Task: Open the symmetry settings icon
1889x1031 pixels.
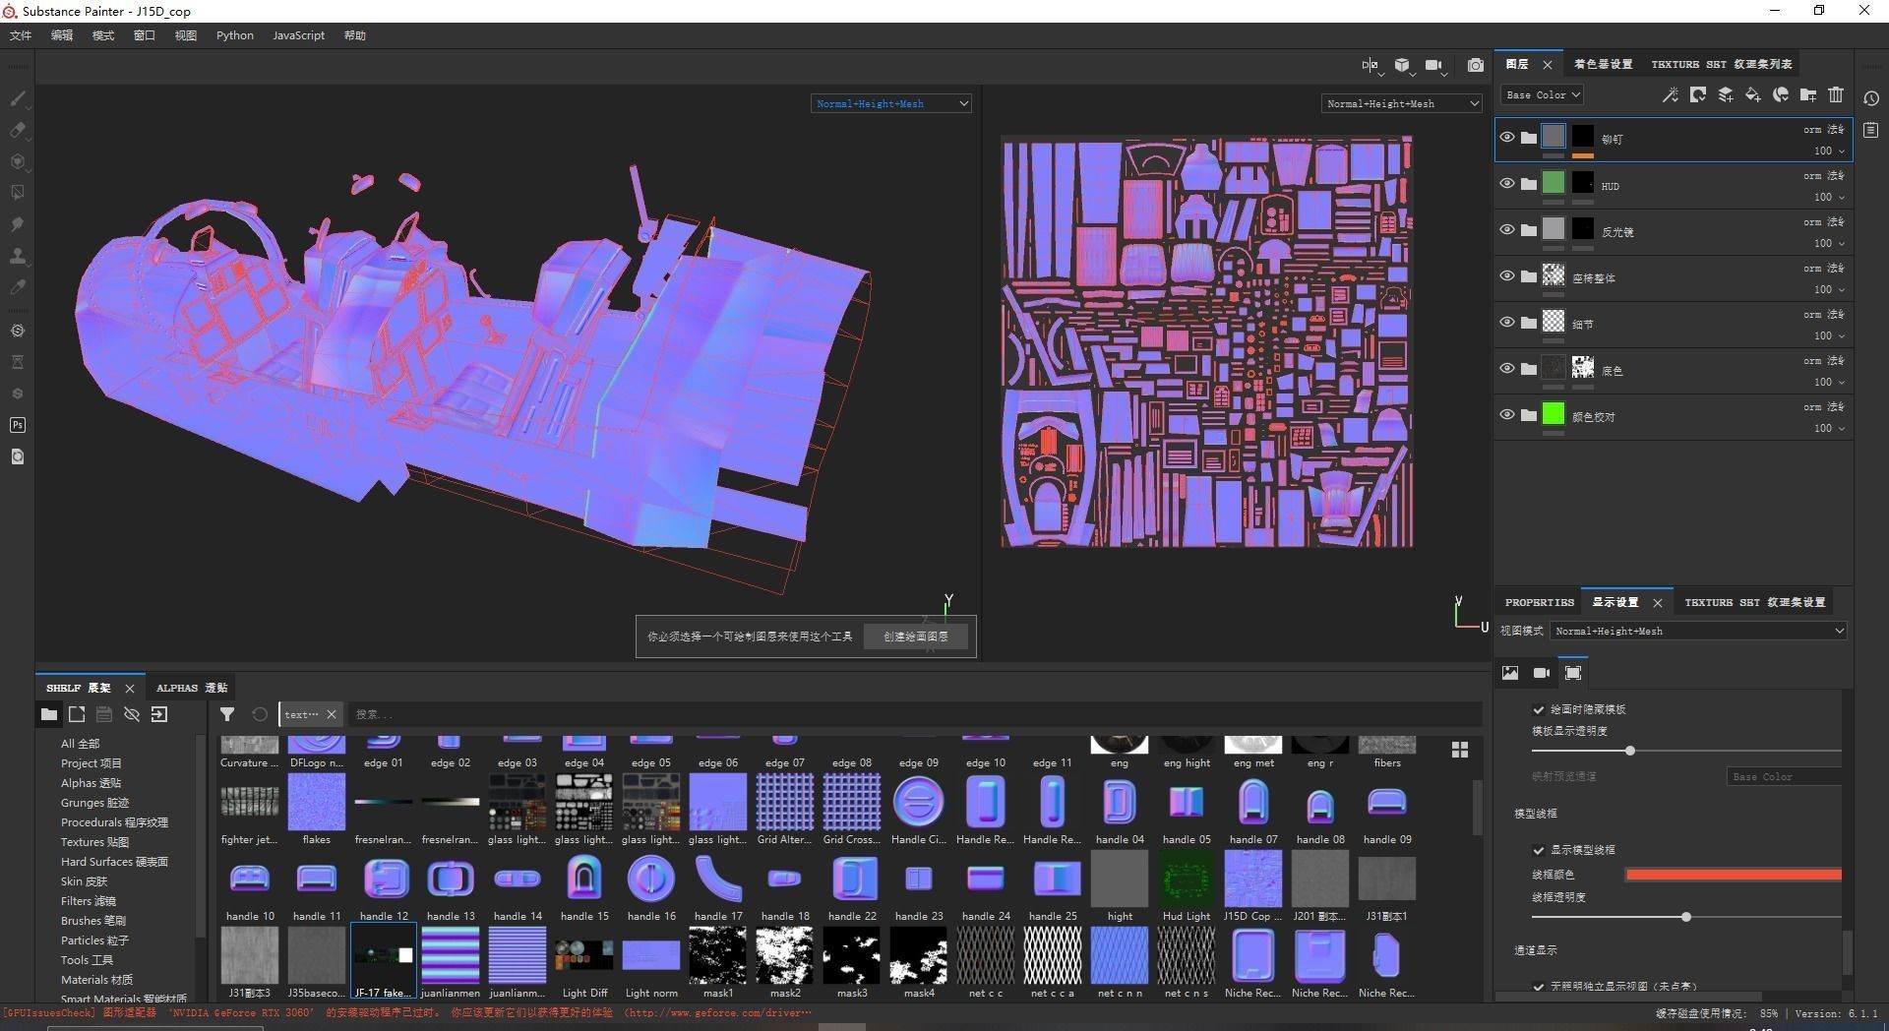Action: [1371, 65]
